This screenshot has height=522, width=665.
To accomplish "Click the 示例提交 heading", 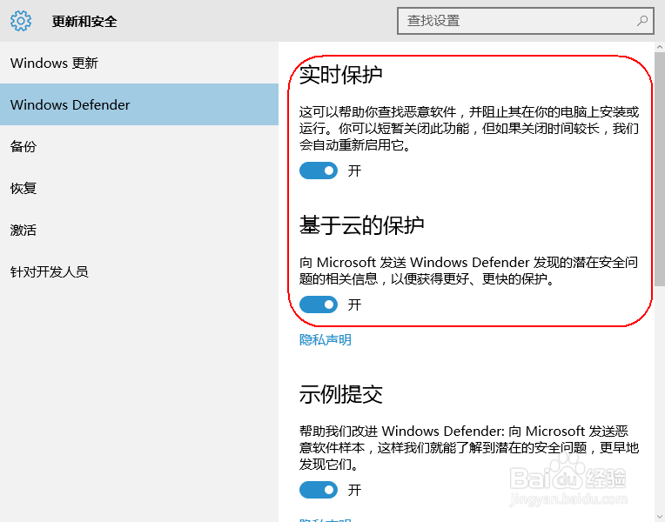I will pos(341,394).
